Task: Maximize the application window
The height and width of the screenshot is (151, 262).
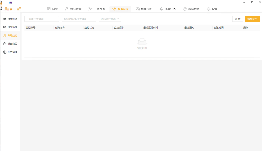Action: click(x=252, y=2)
